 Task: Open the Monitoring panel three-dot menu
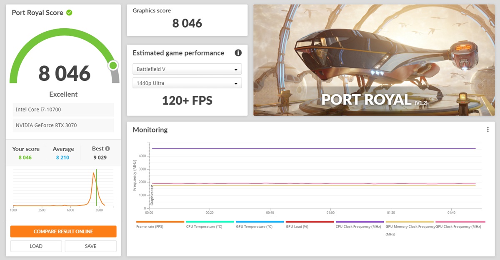[x=487, y=130]
